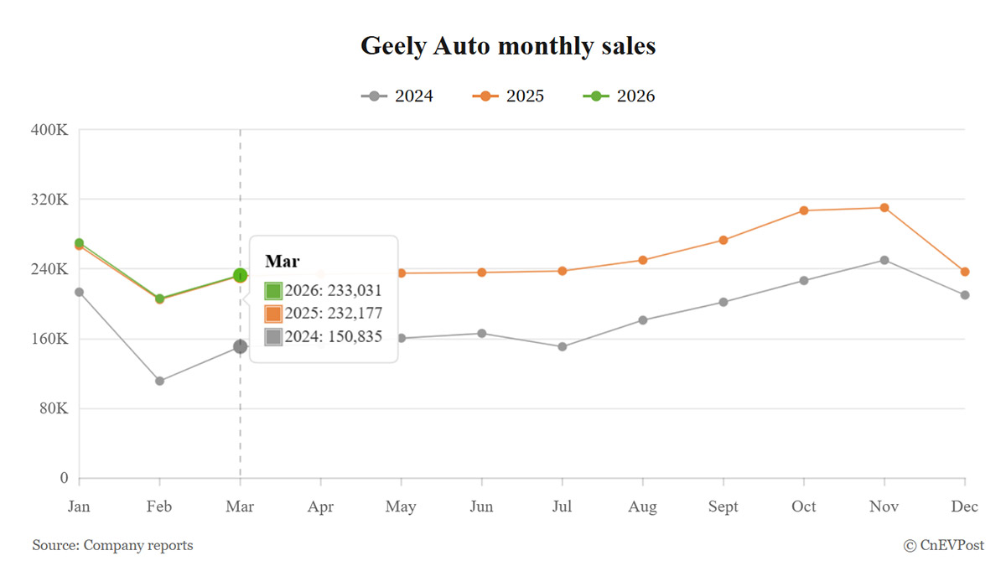The width and height of the screenshot is (1006, 566).
Task: Toggle the 2026 series in legend
Action: (619, 96)
